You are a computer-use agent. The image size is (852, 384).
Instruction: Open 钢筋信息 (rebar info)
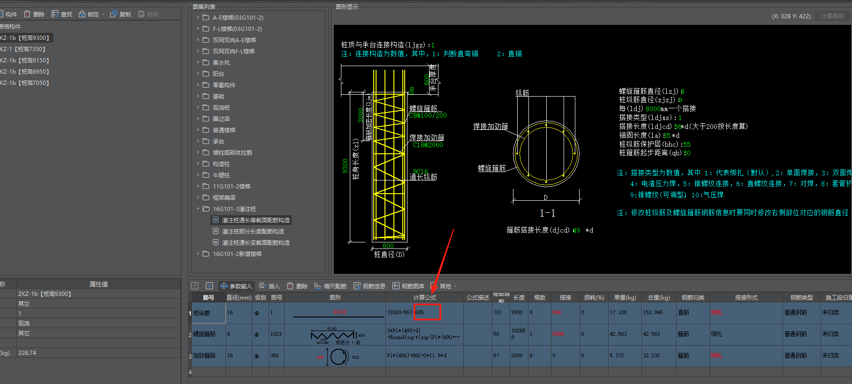point(369,286)
